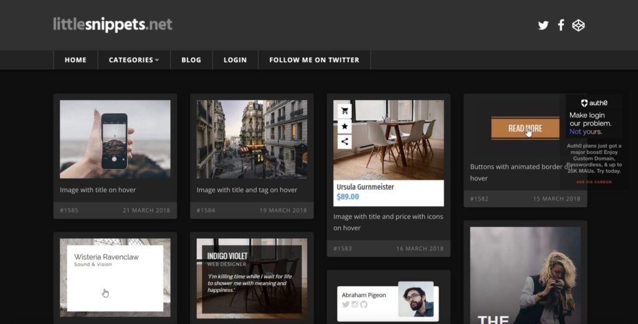Click the share icon on chair image
The width and height of the screenshot is (638, 324).
345,142
